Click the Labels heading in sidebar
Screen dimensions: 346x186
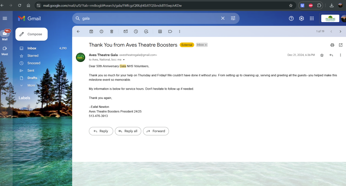24,98
